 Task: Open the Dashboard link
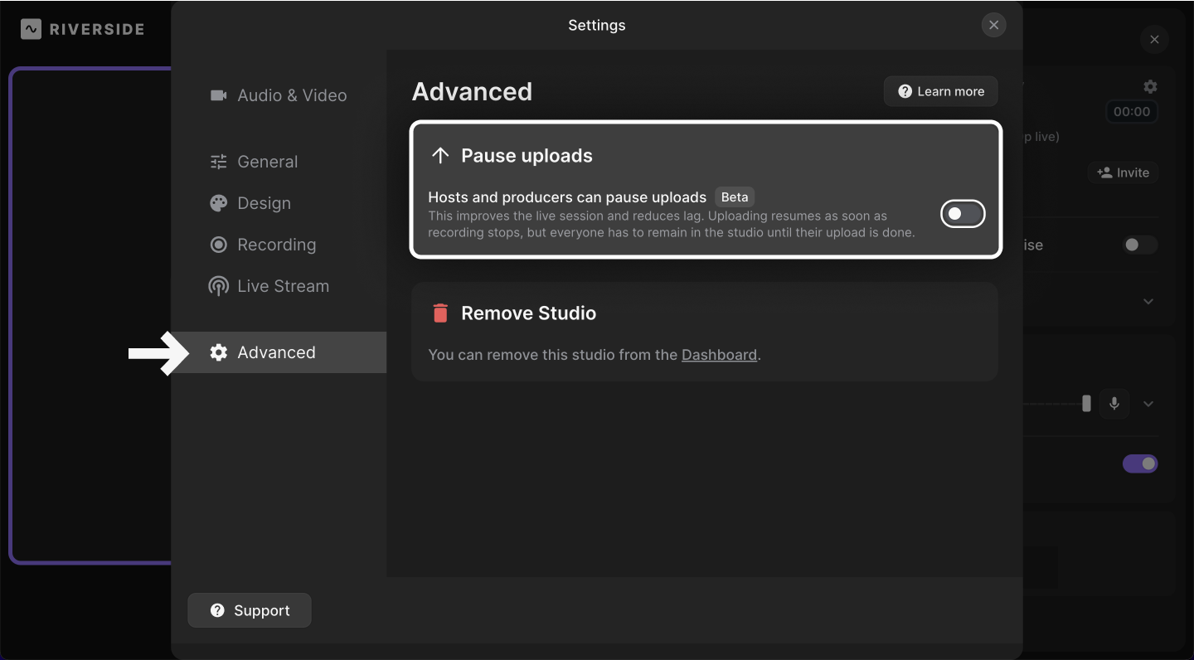(719, 355)
